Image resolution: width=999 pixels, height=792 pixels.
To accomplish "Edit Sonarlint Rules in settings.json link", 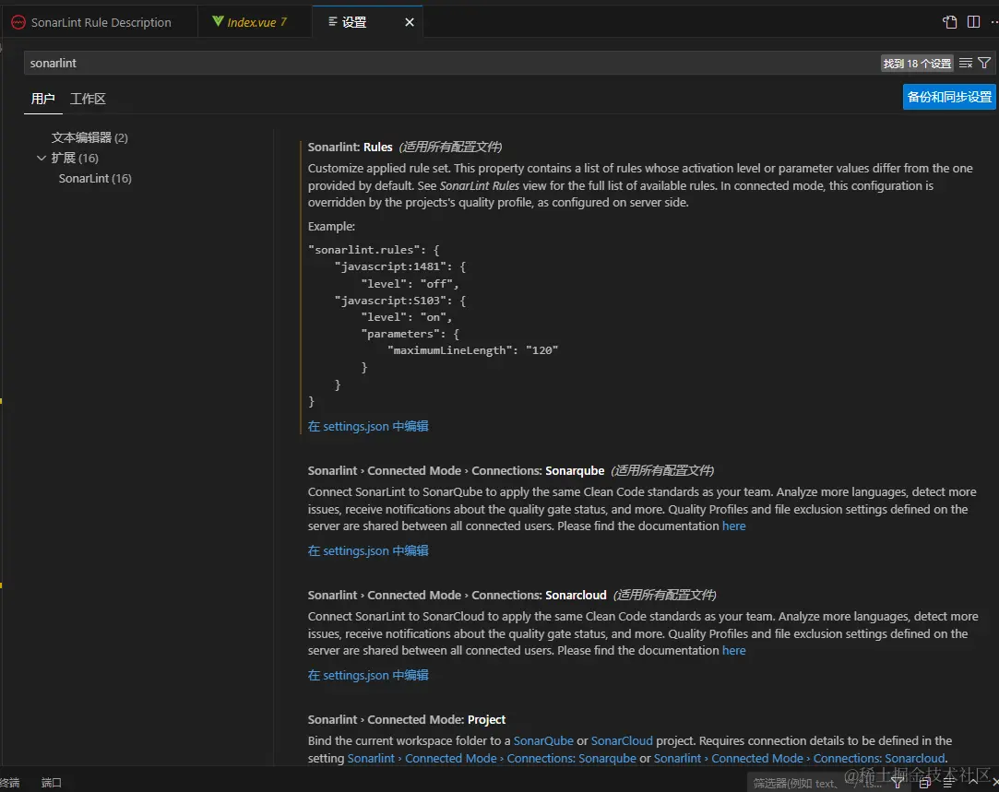I will tap(368, 426).
